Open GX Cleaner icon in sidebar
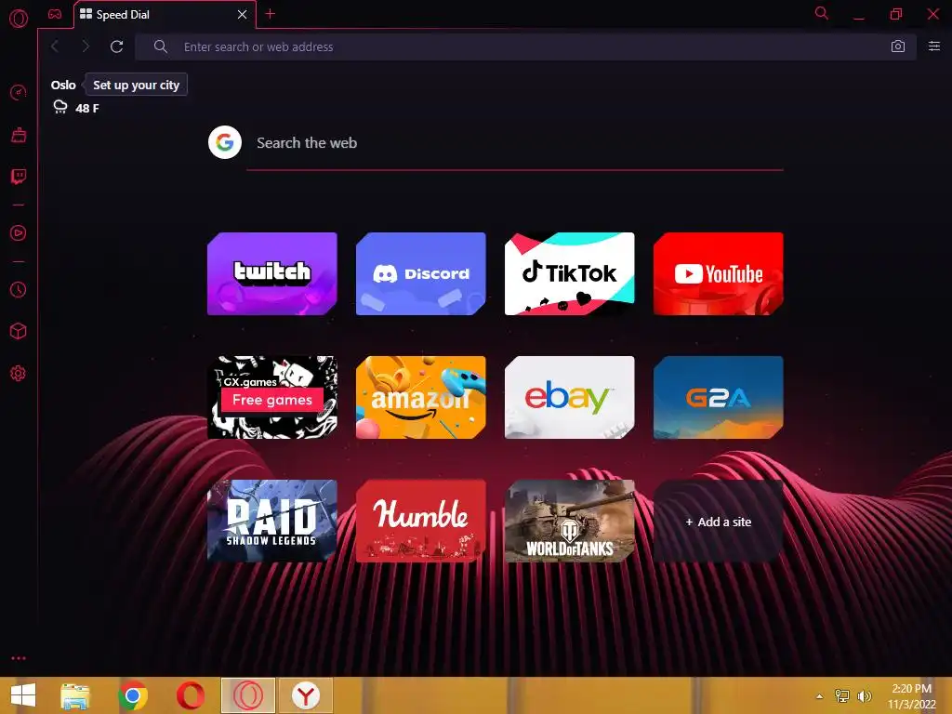952x714 pixels. click(19, 135)
